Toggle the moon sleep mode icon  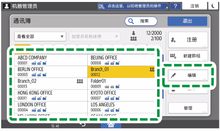[x=213, y=6]
